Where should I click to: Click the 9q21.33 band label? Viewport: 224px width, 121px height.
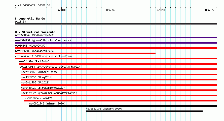[x=20, y=22]
